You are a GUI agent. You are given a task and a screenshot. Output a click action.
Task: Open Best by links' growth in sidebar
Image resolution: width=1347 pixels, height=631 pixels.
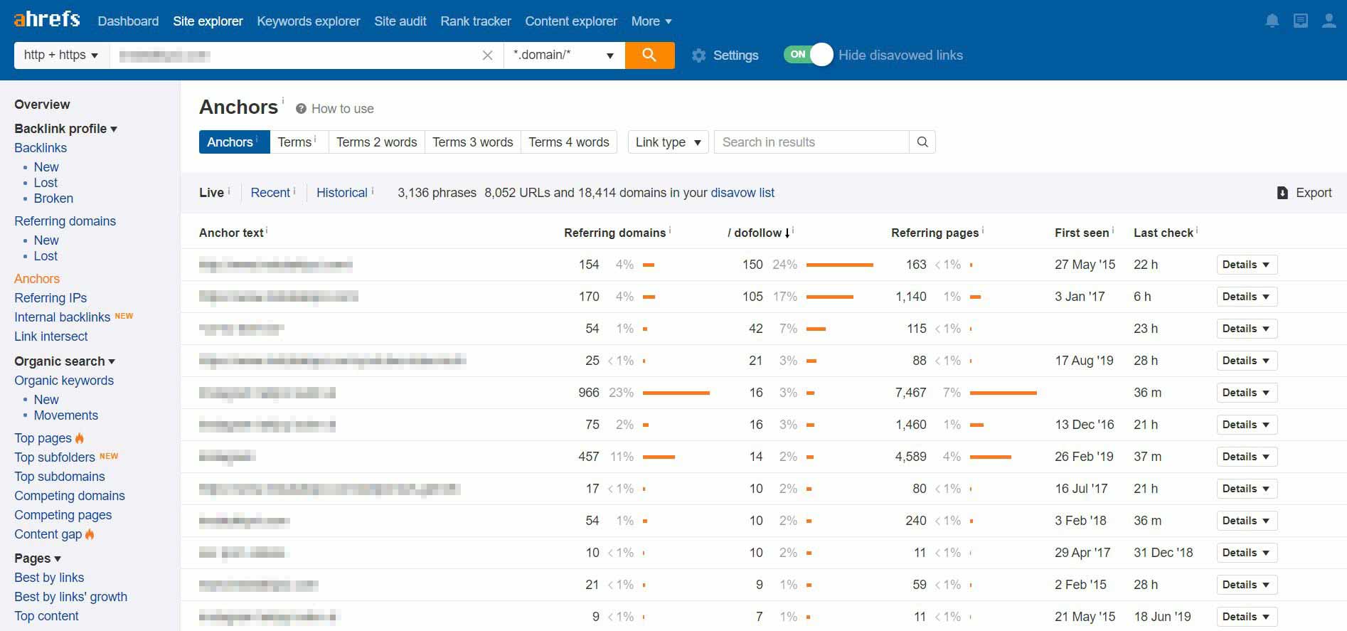click(71, 597)
